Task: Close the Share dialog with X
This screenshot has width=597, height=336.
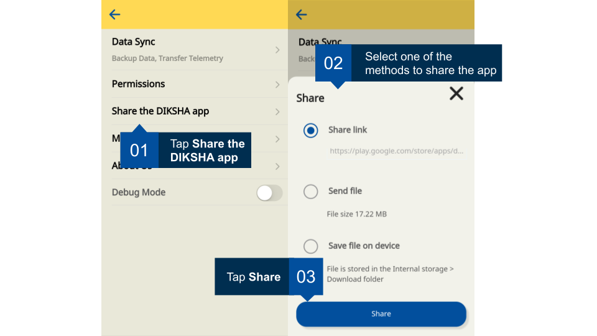Action: [x=456, y=94]
